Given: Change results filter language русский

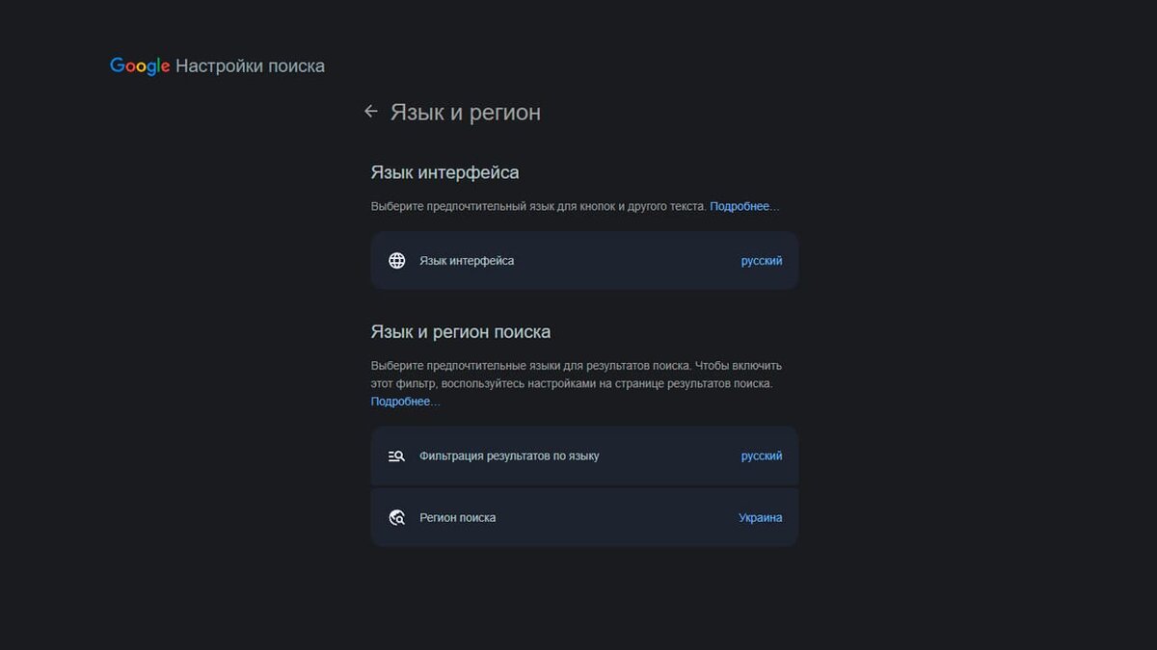Looking at the screenshot, I should 762,456.
